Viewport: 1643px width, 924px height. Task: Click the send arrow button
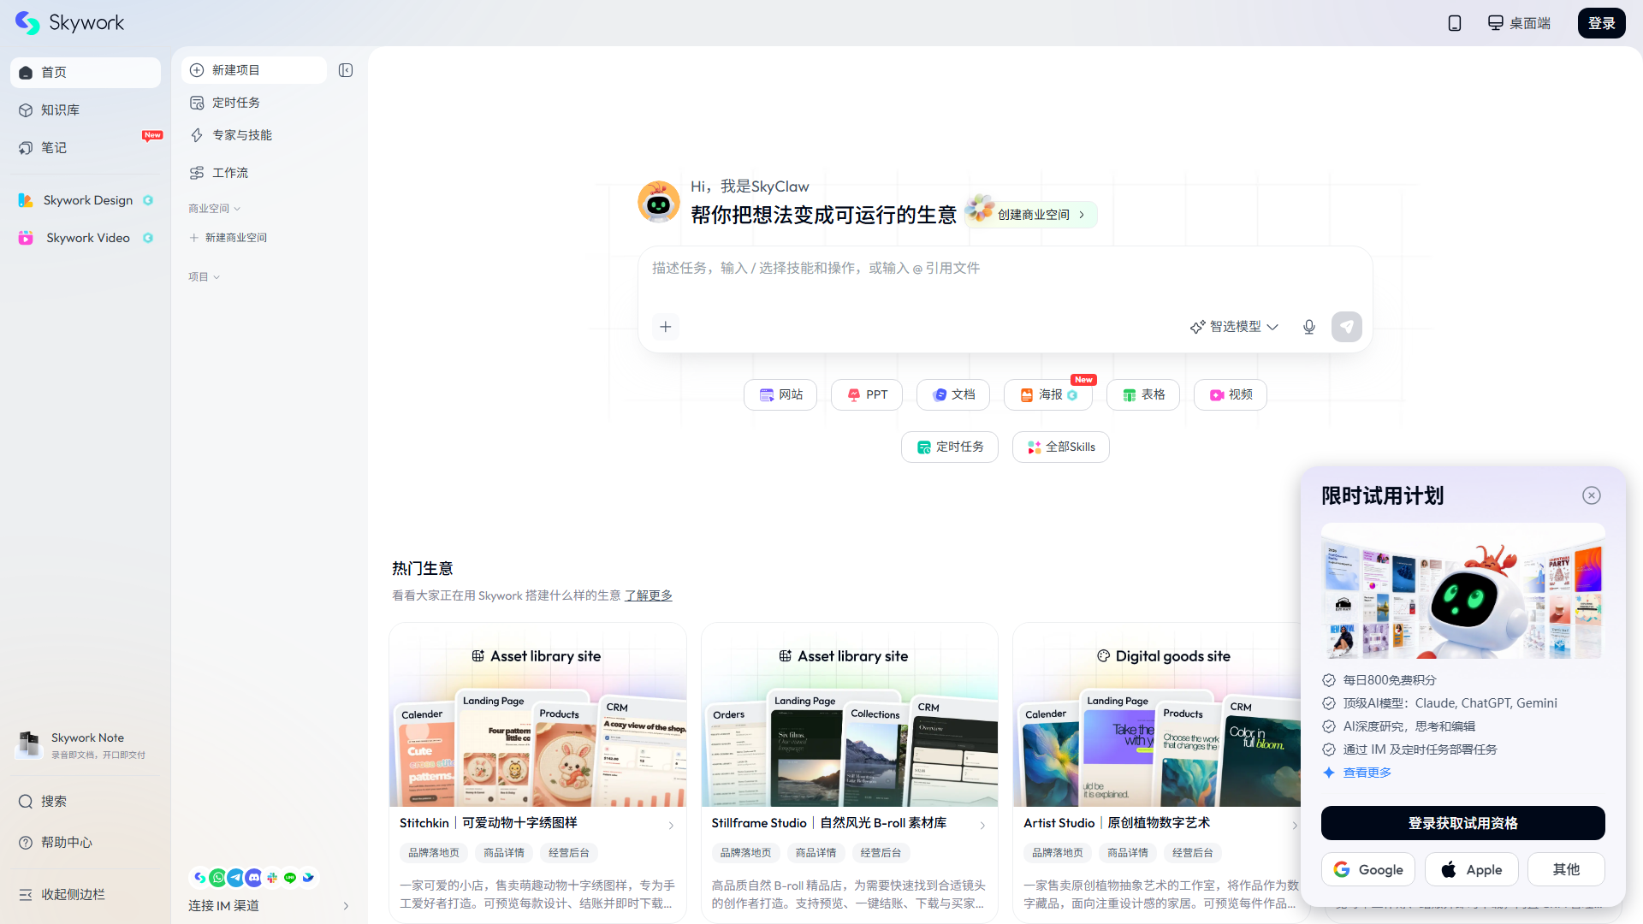[1347, 327]
